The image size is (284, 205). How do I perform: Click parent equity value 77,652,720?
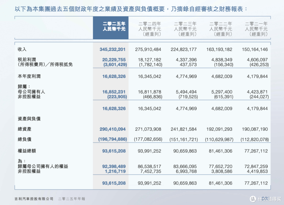[x=220, y=166]
